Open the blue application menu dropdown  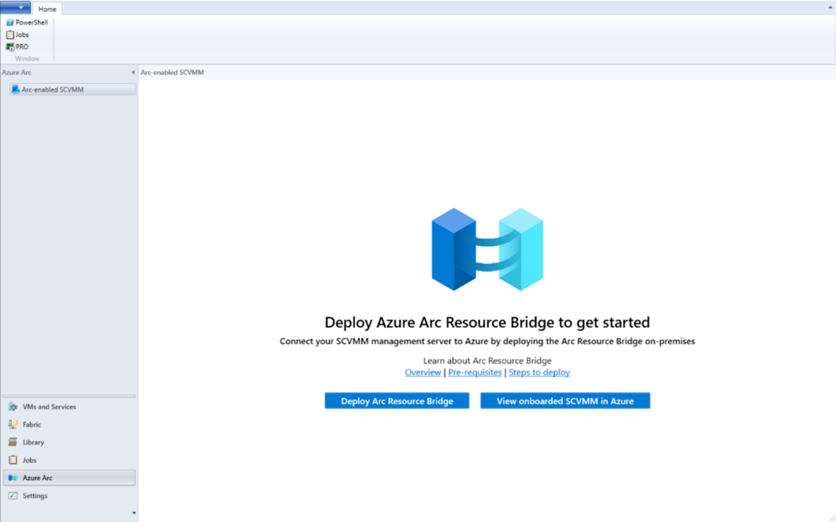(16, 7)
